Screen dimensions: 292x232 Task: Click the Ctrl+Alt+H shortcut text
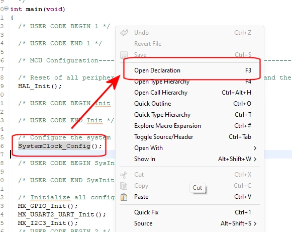pos(236,93)
